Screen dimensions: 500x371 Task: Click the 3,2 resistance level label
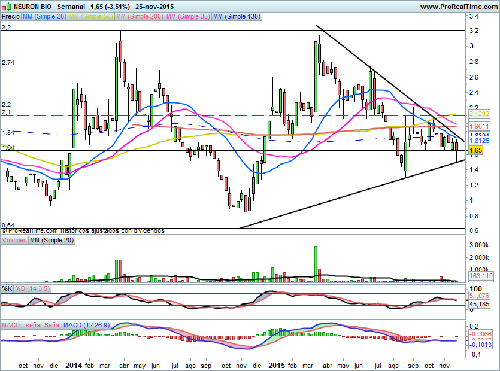pyautogui.click(x=6, y=28)
